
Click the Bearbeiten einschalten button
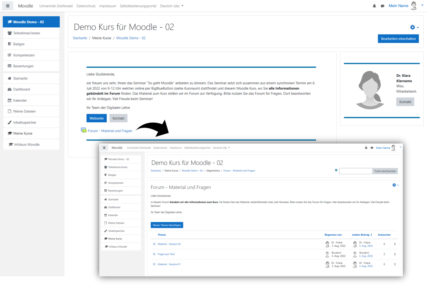coord(398,39)
